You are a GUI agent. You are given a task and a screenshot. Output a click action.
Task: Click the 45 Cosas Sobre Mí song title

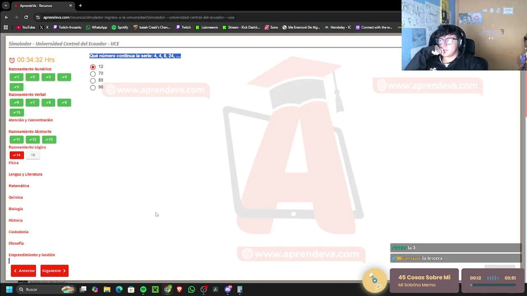[x=424, y=277]
